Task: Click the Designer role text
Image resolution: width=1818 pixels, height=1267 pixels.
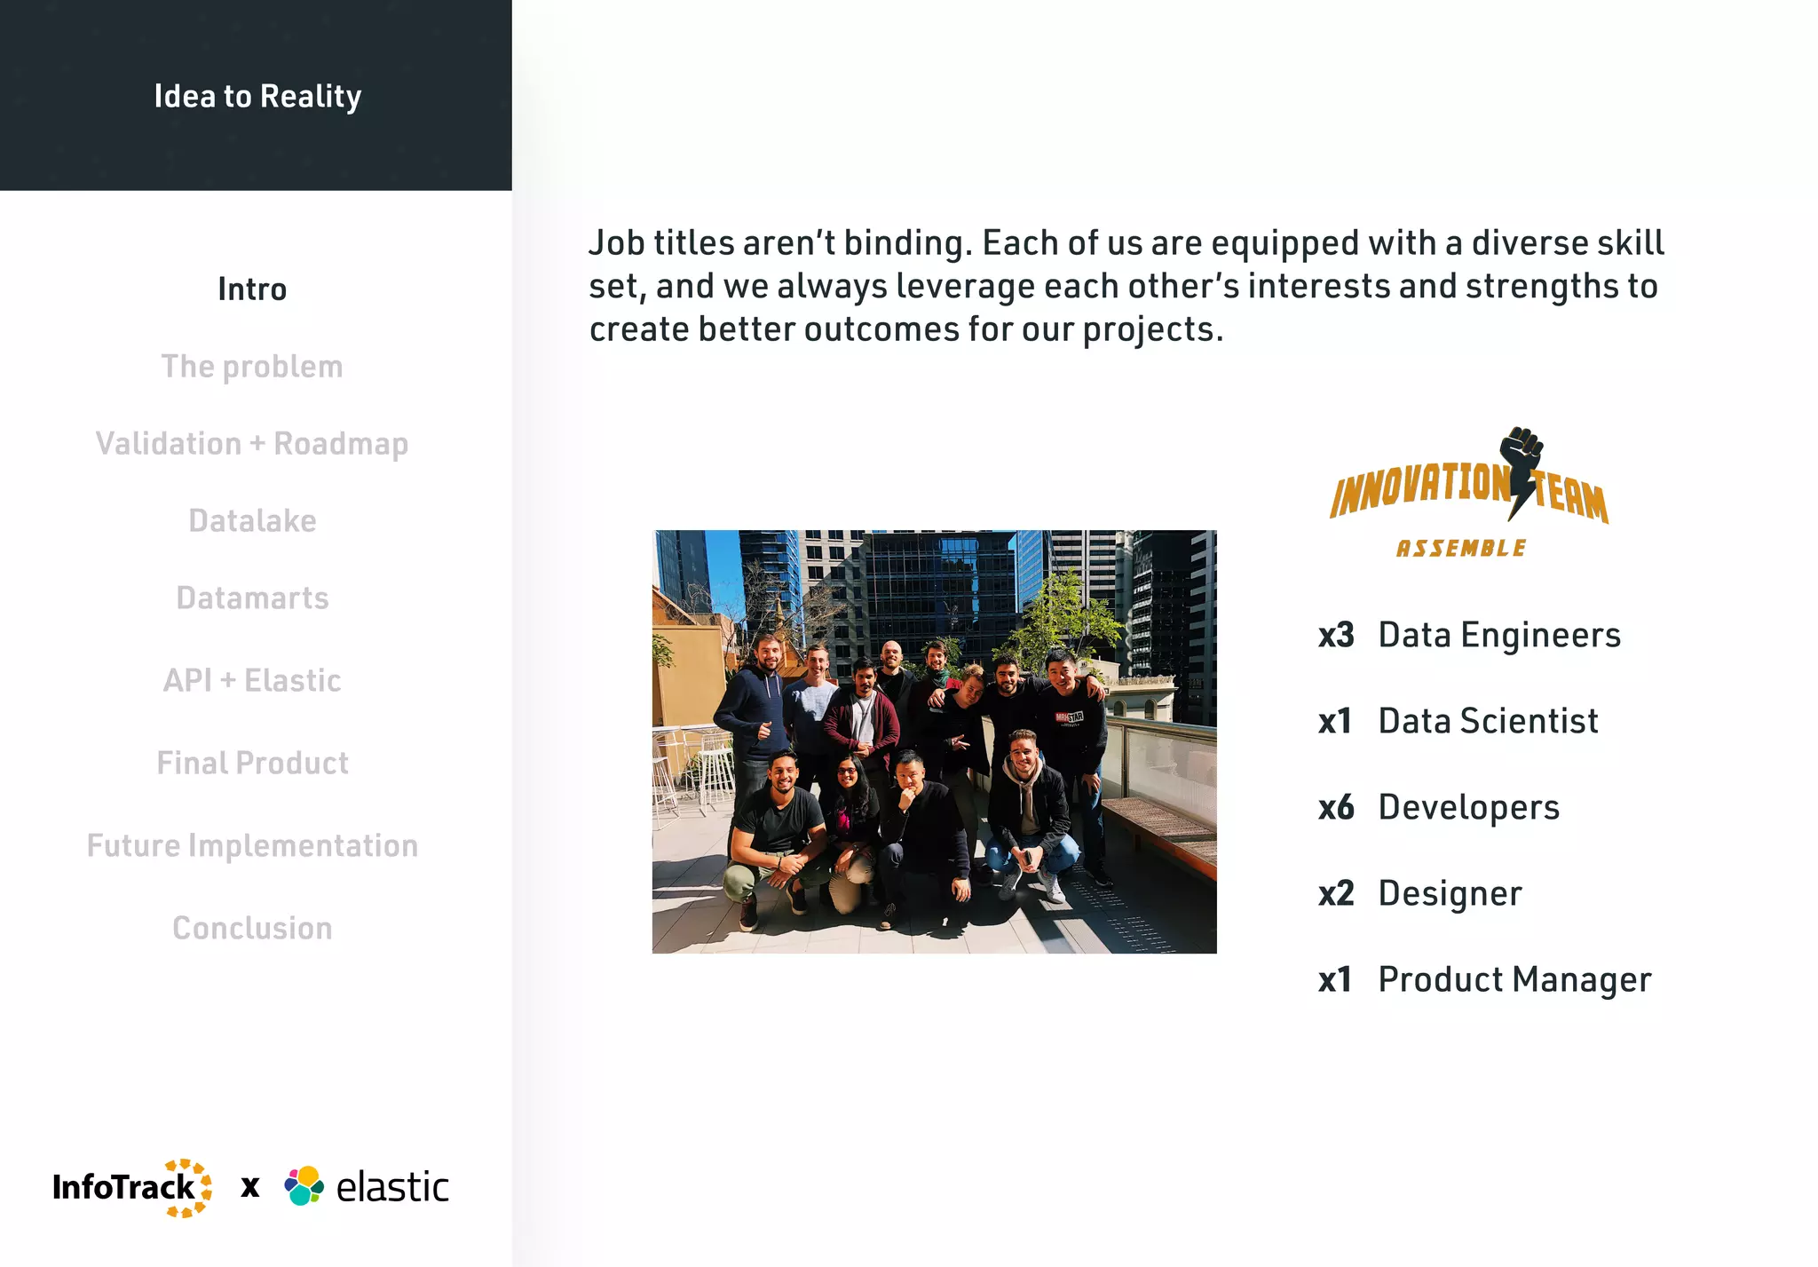Action: click(x=1450, y=894)
